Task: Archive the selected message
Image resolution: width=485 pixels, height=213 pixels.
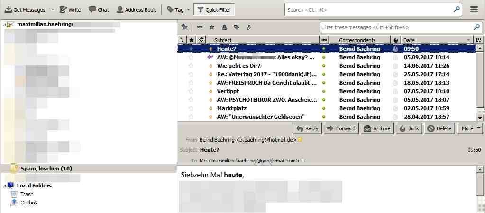Action: click(377, 128)
